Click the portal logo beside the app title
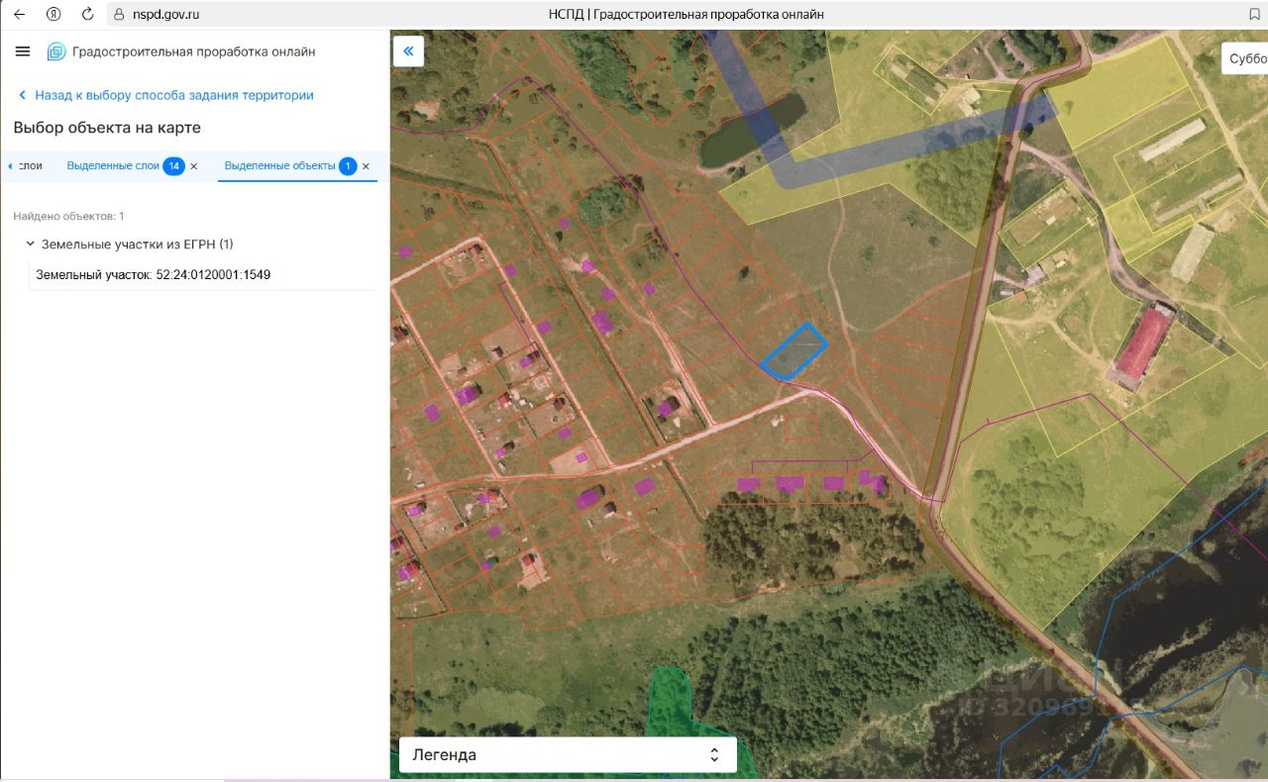 [x=56, y=51]
